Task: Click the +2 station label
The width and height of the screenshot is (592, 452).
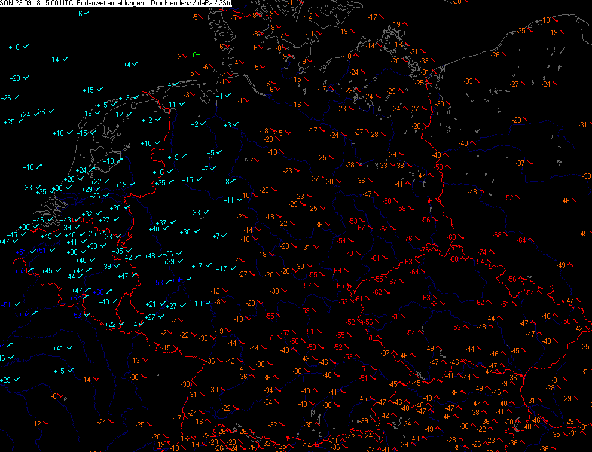Action: 194,124
